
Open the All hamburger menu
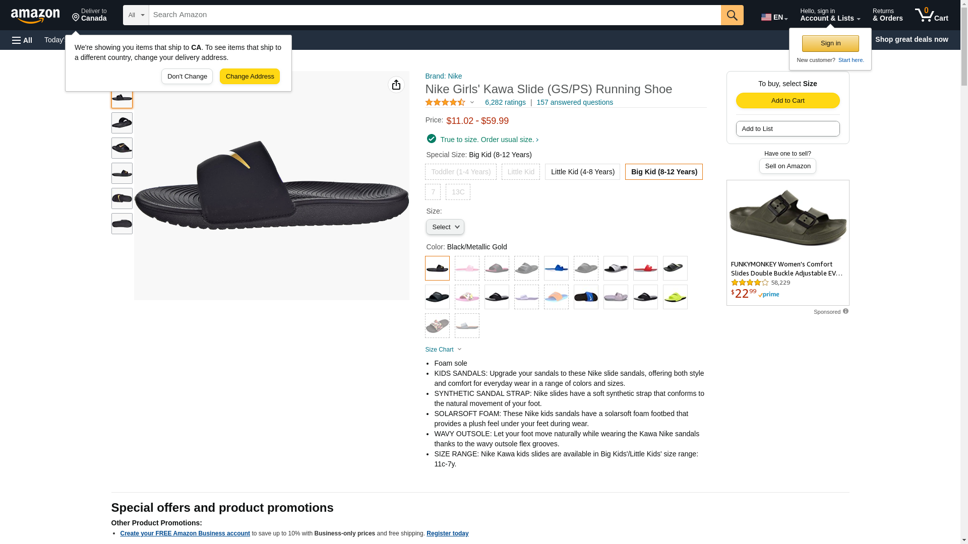[22, 40]
